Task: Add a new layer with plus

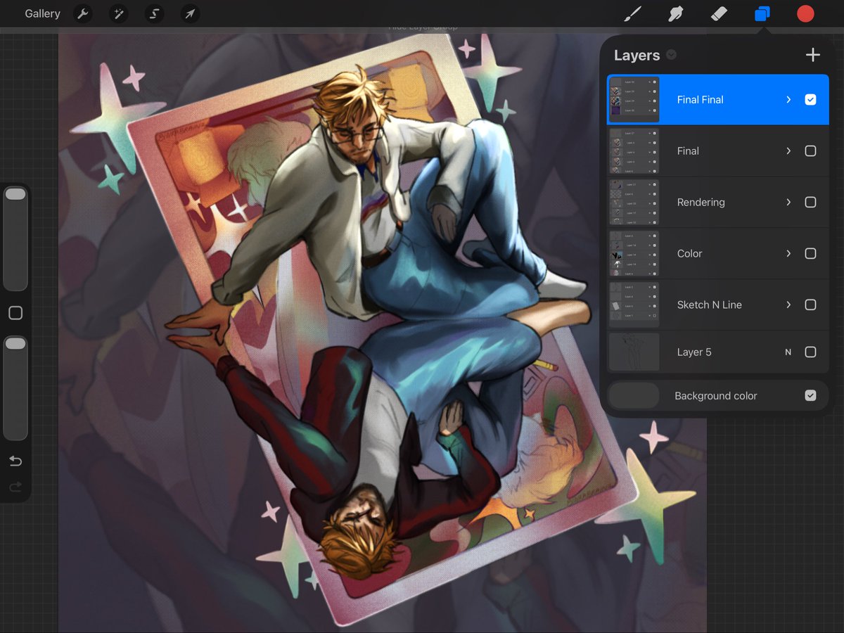Action: pyautogui.click(x=813, y=55)
